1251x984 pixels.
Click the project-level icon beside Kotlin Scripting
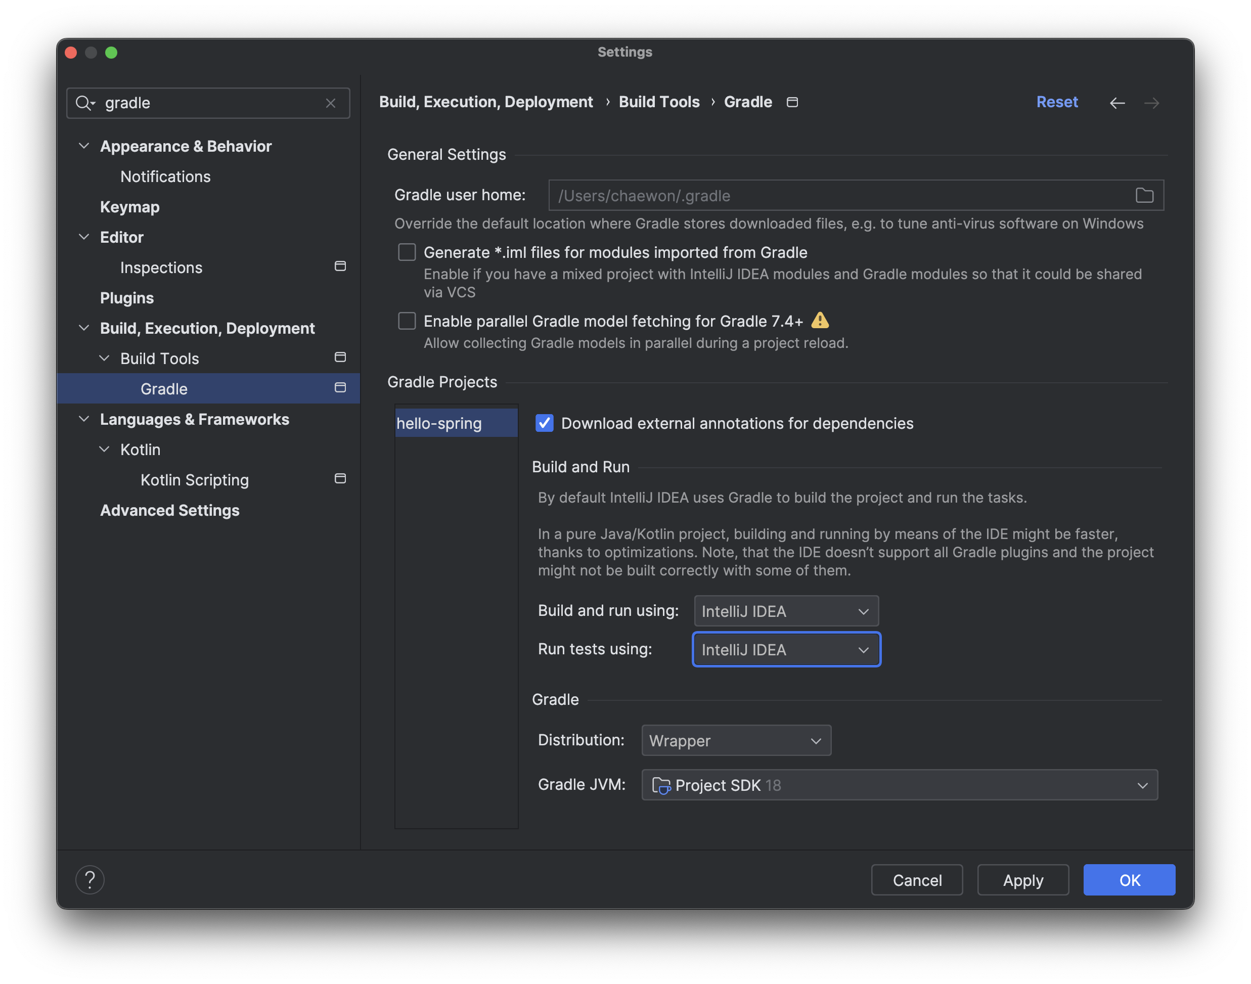point(340,479)
